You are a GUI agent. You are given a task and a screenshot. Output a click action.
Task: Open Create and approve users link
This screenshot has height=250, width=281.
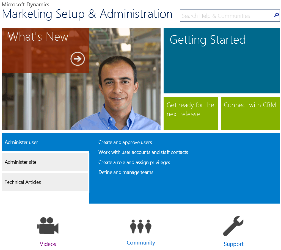coord(125,142)
